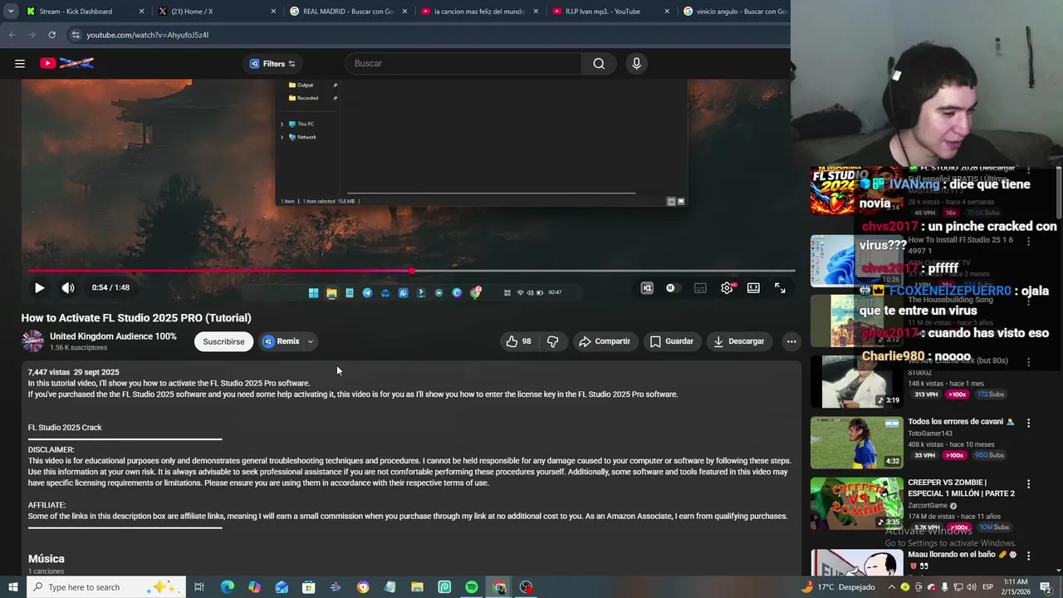This screenshot has width=1063, height=598.
Task: Open the Windows Start menu
Action: pos(12,587)
